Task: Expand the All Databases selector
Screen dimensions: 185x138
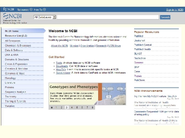Action: (45, 17)
